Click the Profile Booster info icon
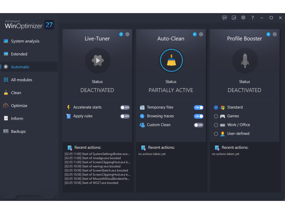This screenshot has height=214, width=285. 268,34
